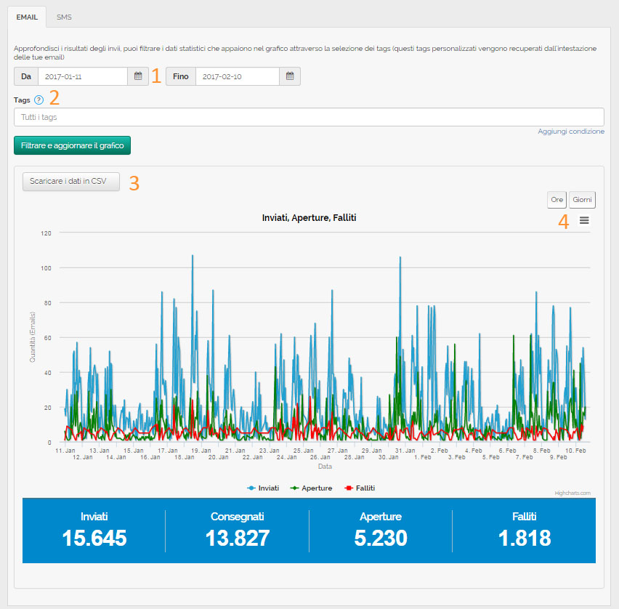Click the Aperture total 5.230

381,538
